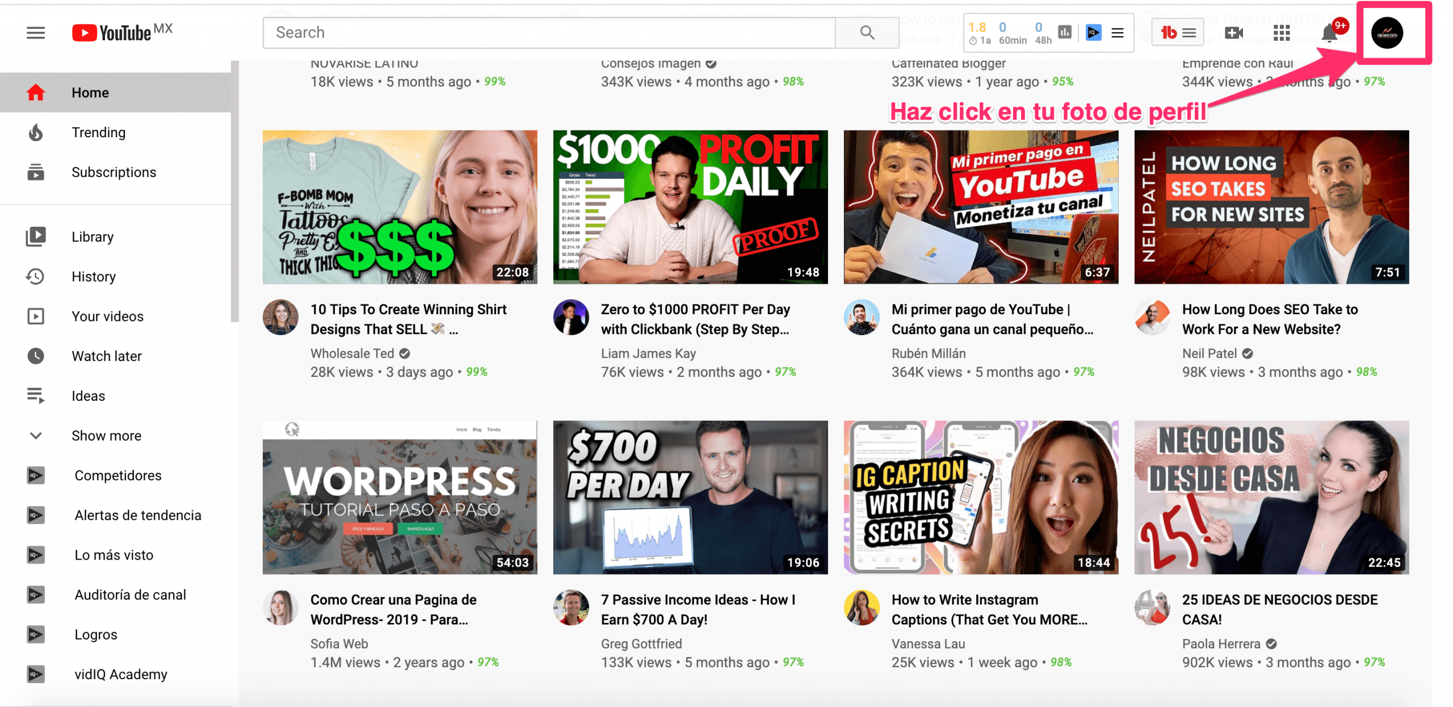Click Rubén Millán channel avatar
This screenshot has height=707, width=1453.
(x=862, y=317)
